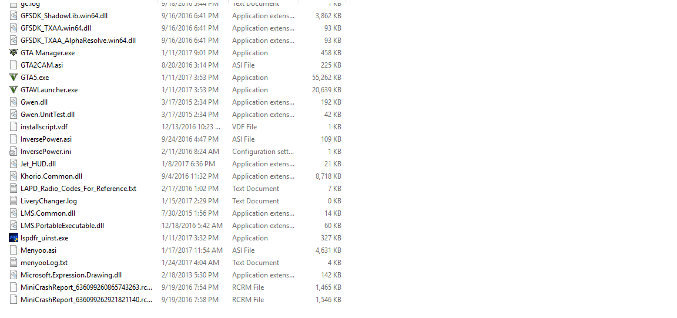Viewport: 677px width, 318px height.
Task: Click the date 1/17/2017 11:54 AM
Action: [x=192, y=250]
